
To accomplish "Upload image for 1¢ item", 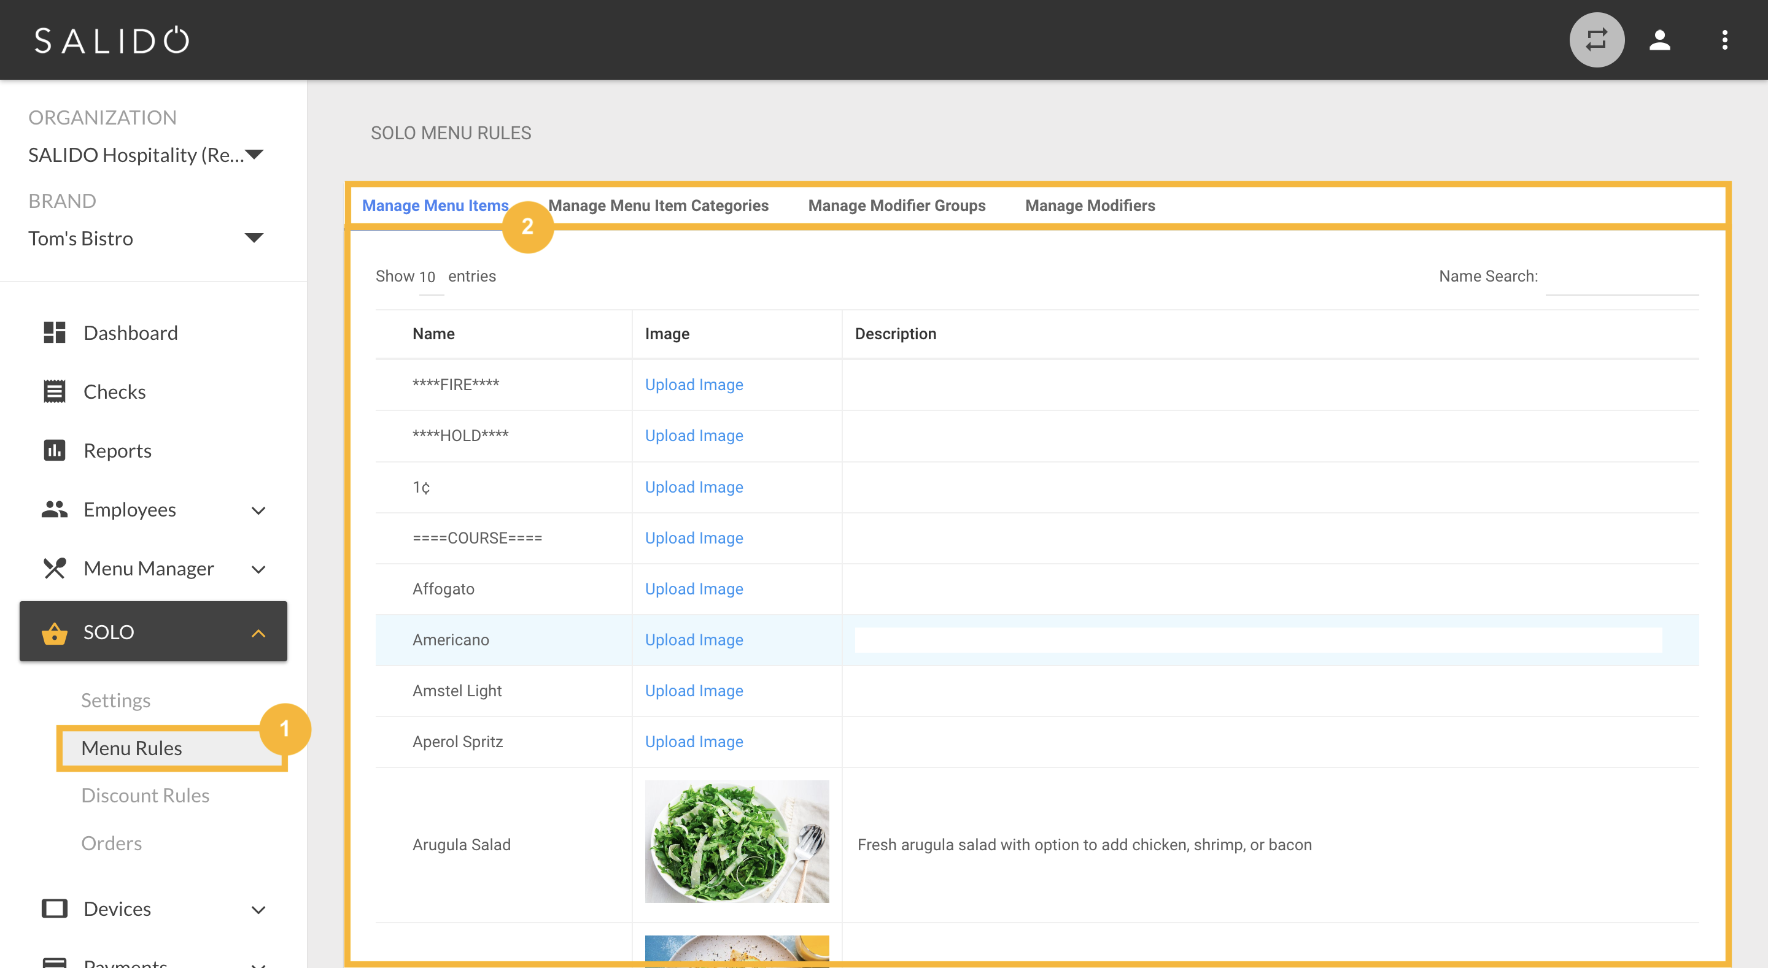I will pyautogui.click(x=694, y=487).
